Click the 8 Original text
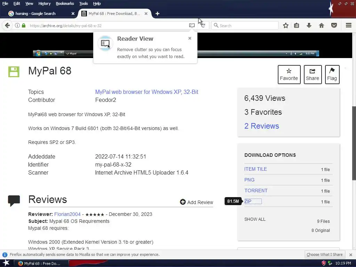Screen dimensions: 356x267 321,230
